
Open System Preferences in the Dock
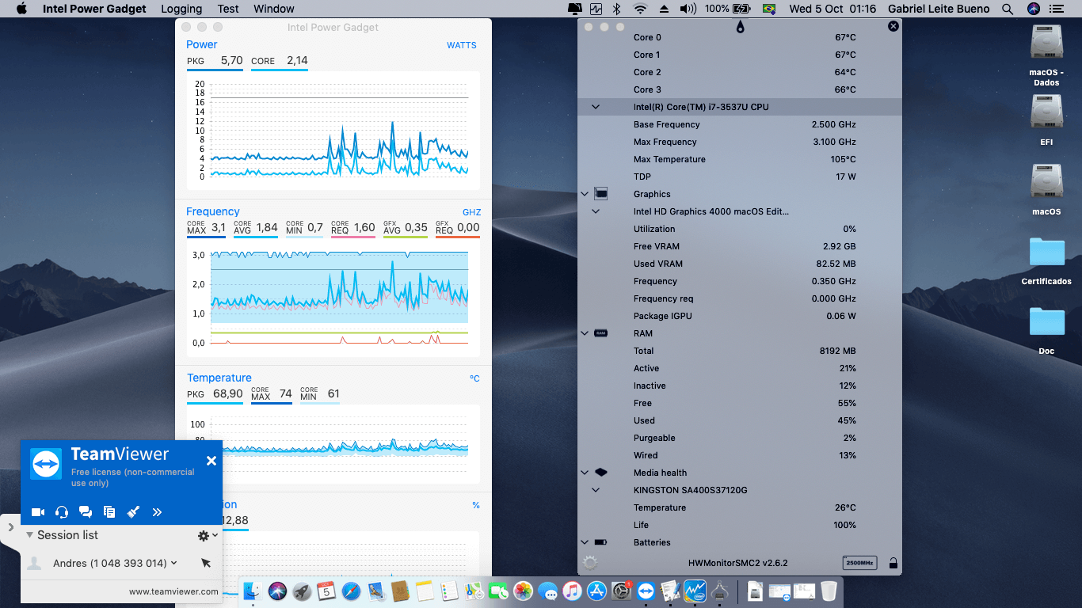click(622, 591)
